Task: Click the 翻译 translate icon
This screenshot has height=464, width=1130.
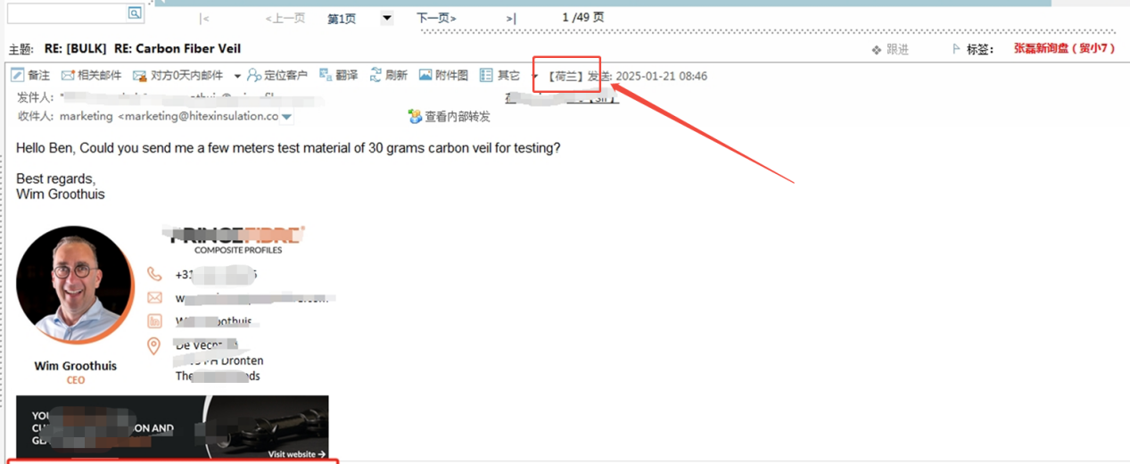Action: [326, 75]
